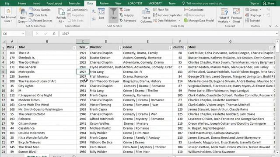Click Remove Duplicates
Viewport: 280px width, 157px height.
click(x=168, y=15)
